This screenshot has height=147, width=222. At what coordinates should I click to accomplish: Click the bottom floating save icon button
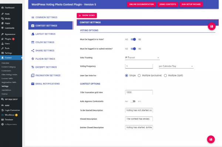click(211, 139)
